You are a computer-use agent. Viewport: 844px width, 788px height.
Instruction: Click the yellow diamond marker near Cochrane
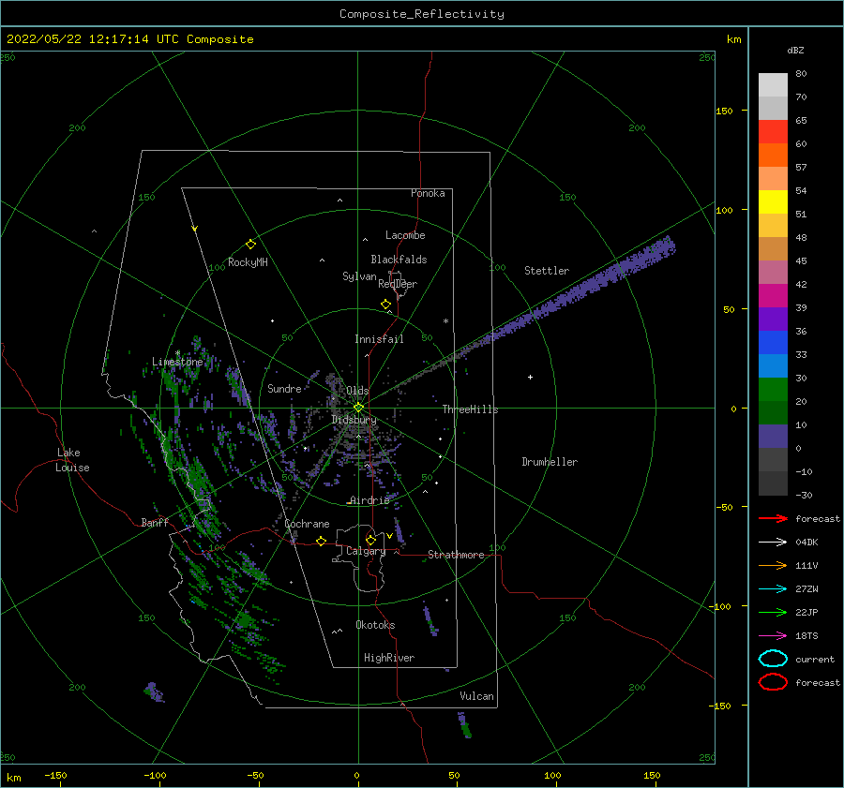(x=321, y=541)
